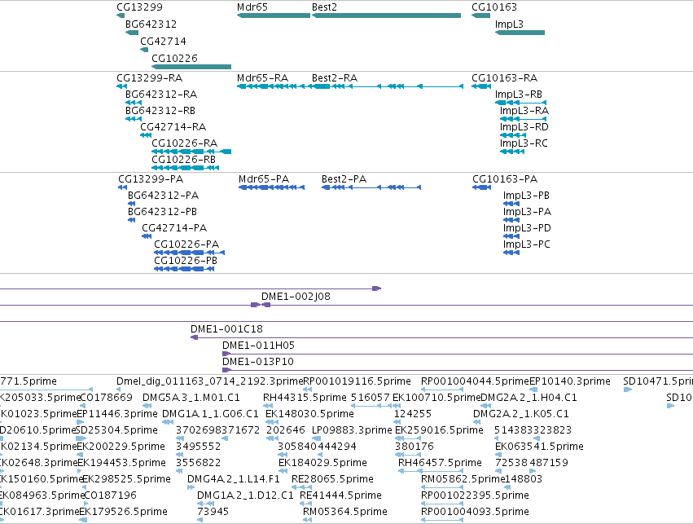Click the CG42714 gene label
The image size is (693, 524).
(163, 41)
